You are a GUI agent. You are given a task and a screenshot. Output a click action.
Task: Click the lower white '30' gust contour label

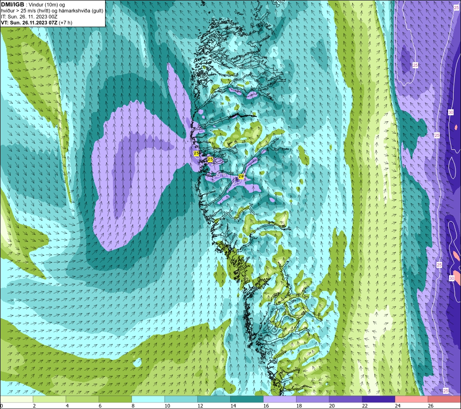pos(452,278)
